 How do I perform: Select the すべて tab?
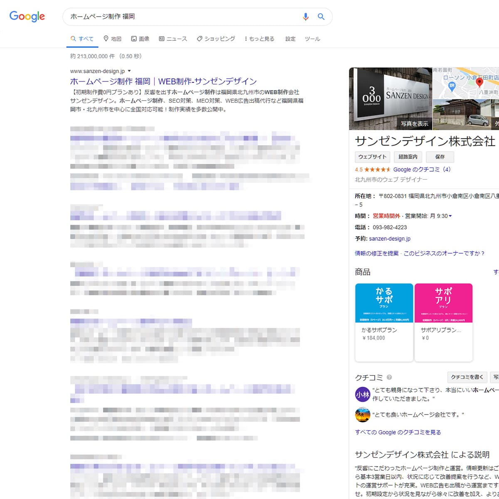[82, 39]
